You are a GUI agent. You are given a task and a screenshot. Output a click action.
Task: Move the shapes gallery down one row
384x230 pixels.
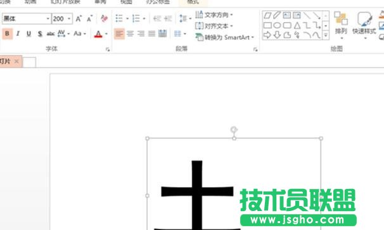(326, 25)
